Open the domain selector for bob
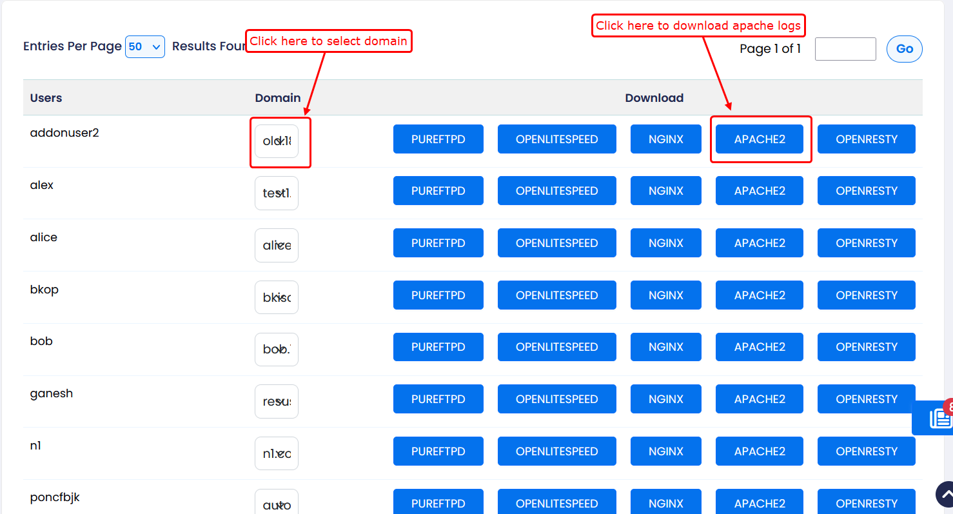This screenshot has height=514, width=953. 277,349
